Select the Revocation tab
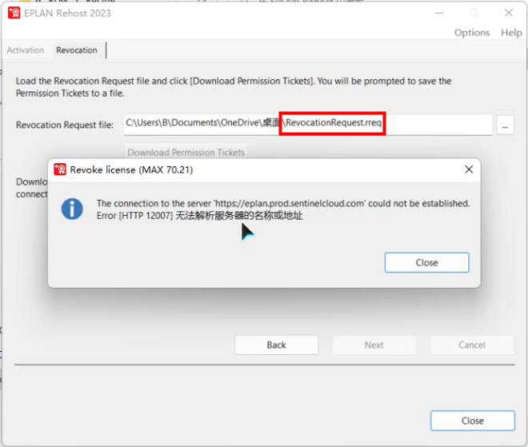This screenshot has height=447, width=528. 77,50
